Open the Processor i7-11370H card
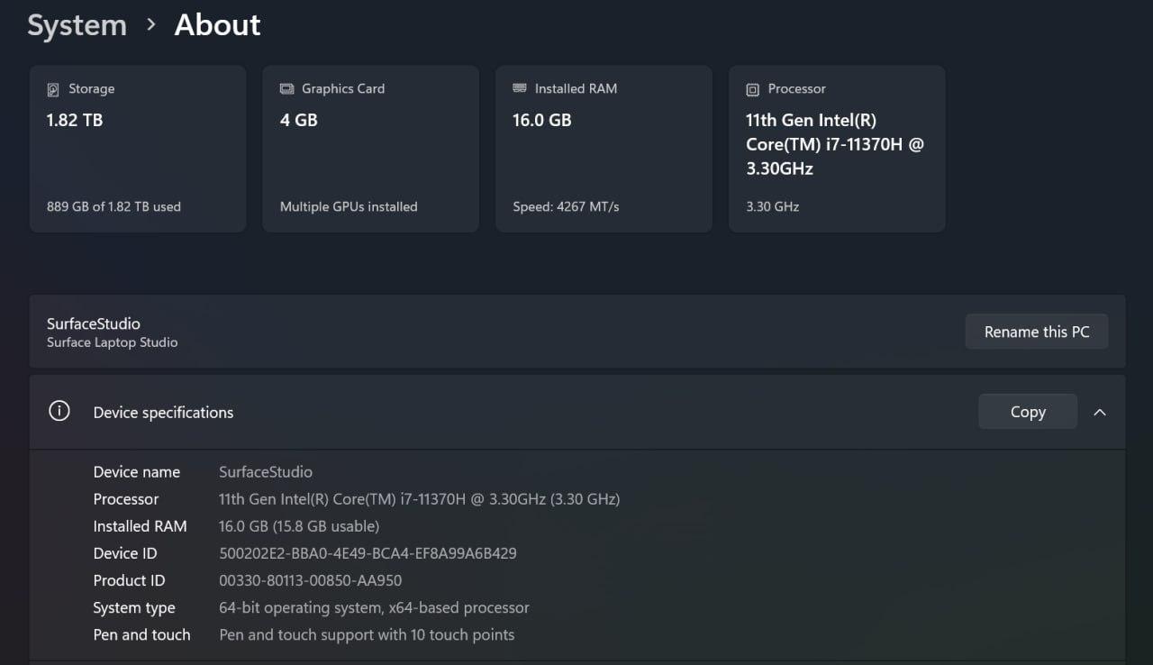This screenshot has height=665, width=1153. click(x=837, y=149)
